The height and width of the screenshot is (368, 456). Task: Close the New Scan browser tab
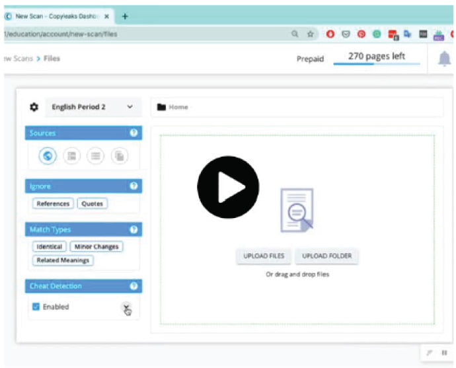(x=106, y=17)
